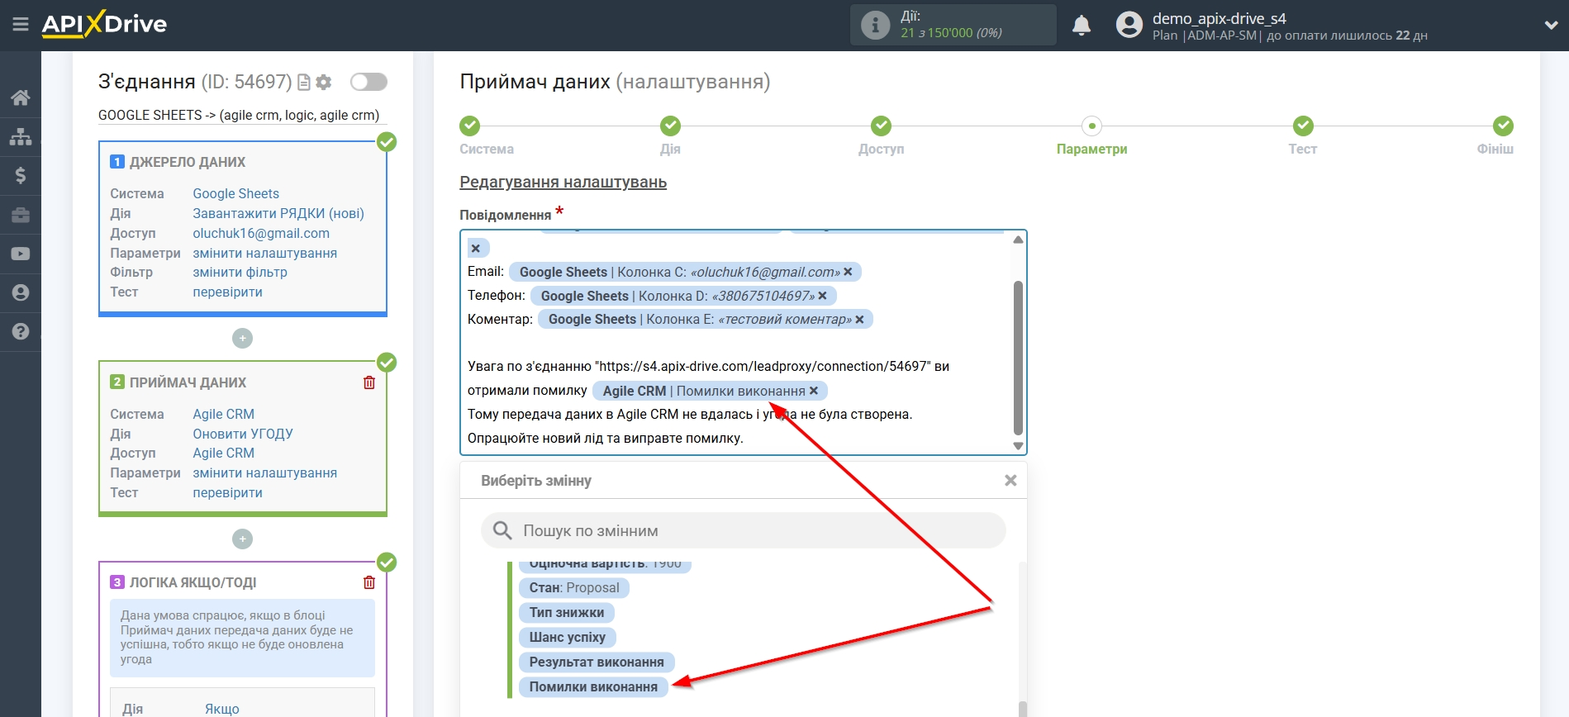Open the hamburger menu
Screen dimensions: 1569x717
(21, 25)
